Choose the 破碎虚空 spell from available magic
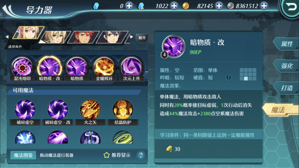Screen dimensions: 299x168 [x=25, y=112]
